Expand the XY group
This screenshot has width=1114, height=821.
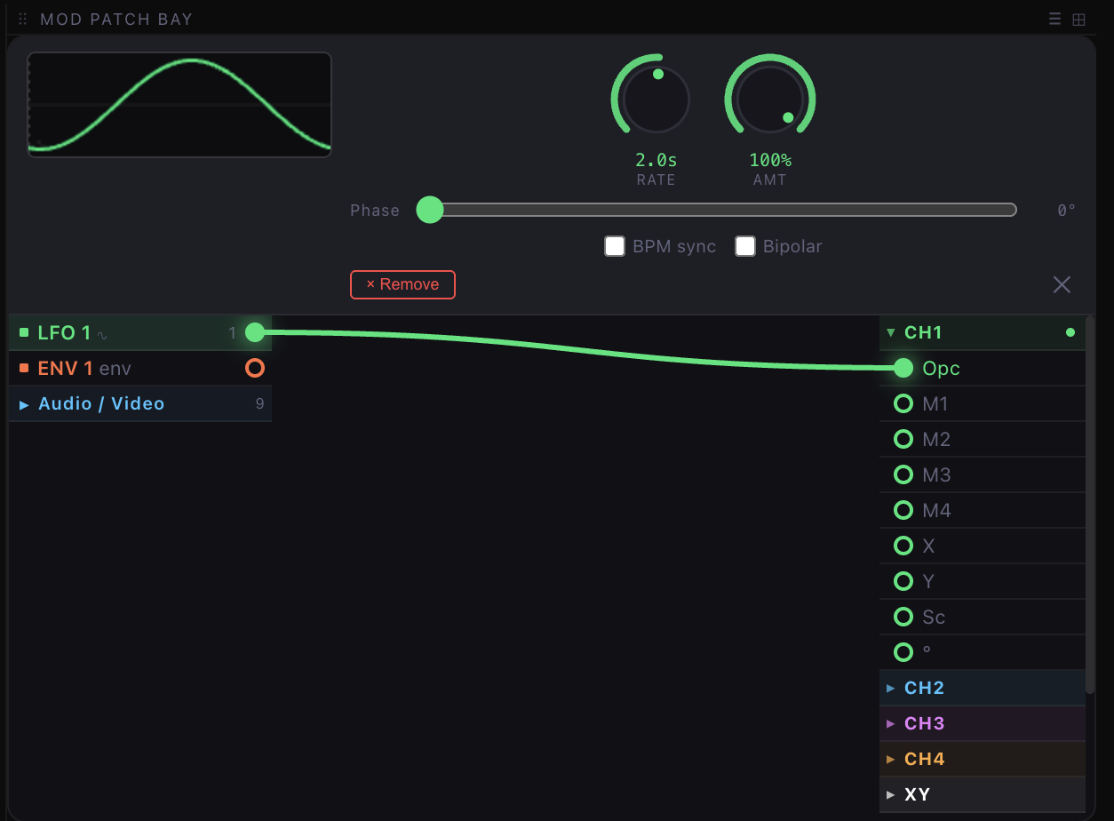click(x=891, y=794)
